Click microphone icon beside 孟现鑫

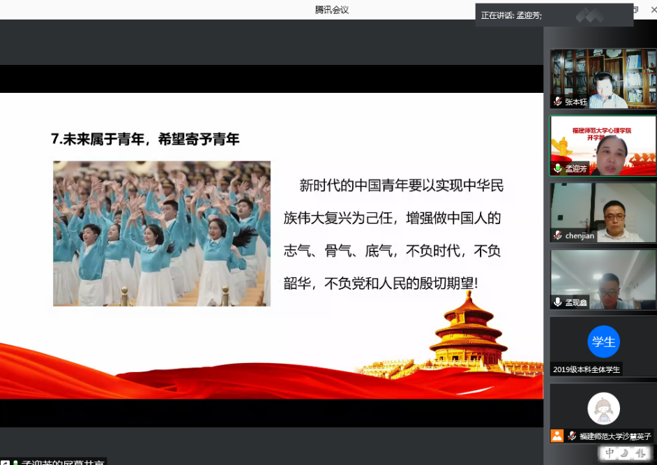[557, 302]
